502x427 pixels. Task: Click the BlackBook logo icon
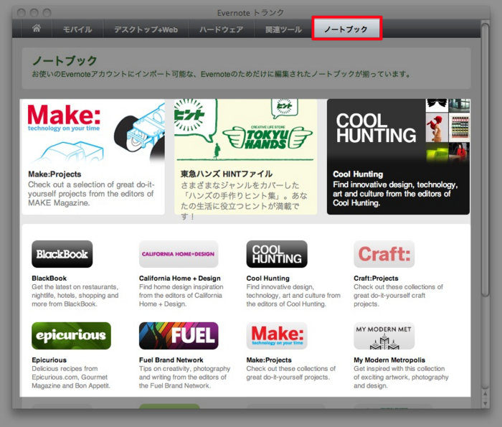[62, 254]
